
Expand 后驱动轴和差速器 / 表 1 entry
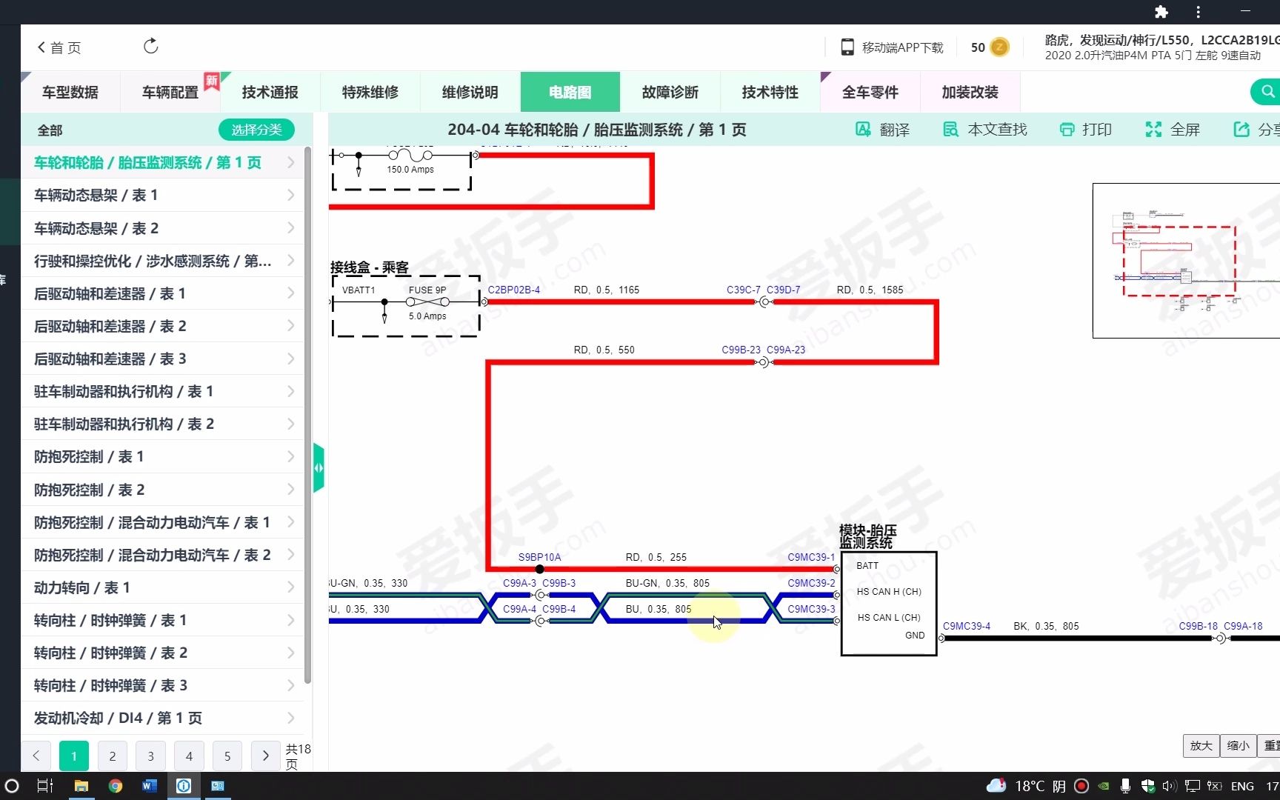[x=290, y=293]
